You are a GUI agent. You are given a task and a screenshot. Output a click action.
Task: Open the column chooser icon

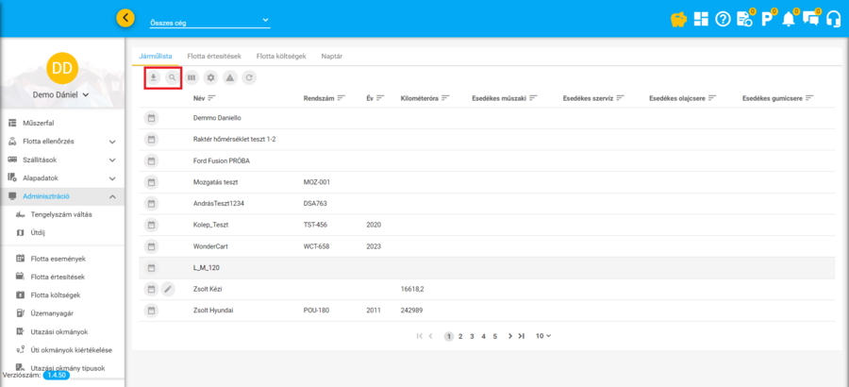191,78
